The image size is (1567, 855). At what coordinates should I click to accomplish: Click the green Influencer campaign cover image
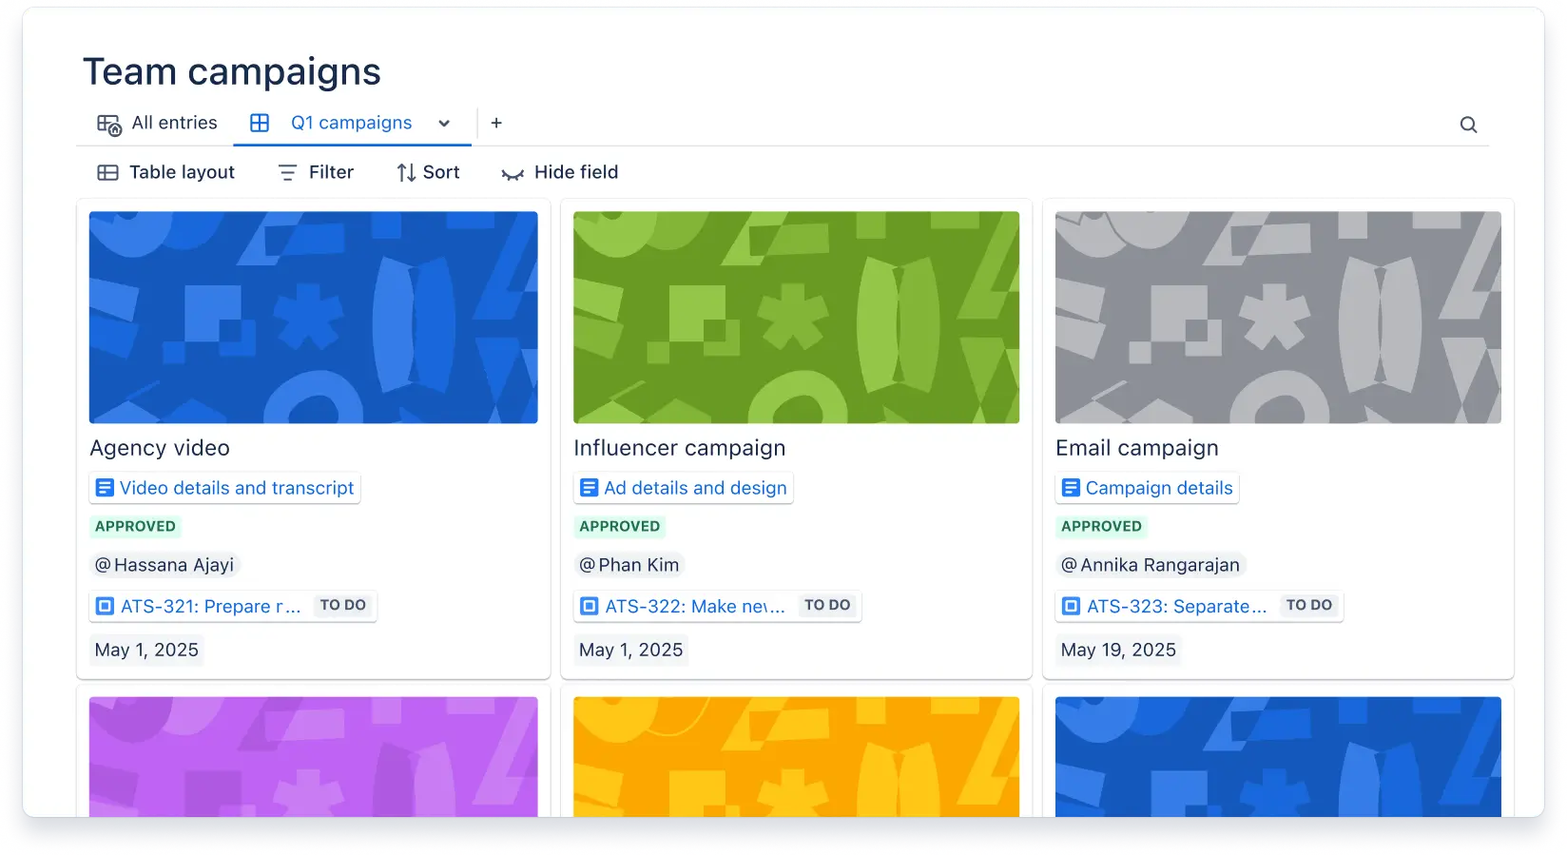point(797,318)
